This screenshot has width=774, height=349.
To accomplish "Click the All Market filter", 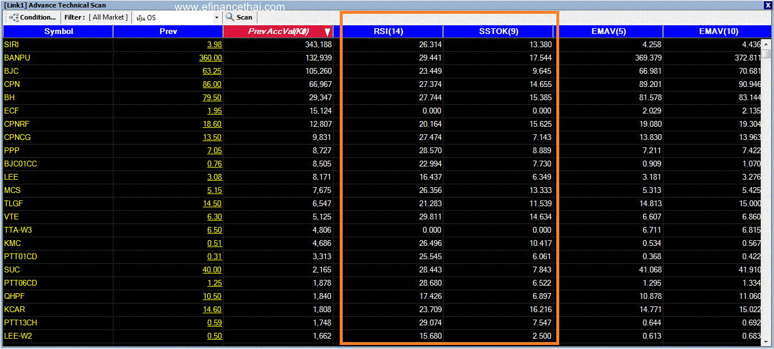I will [x=109, y=17].
